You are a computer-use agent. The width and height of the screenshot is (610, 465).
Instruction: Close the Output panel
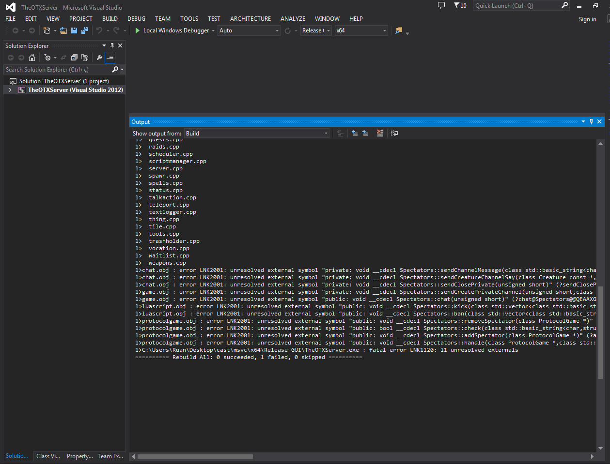click(x=599, y=121)
